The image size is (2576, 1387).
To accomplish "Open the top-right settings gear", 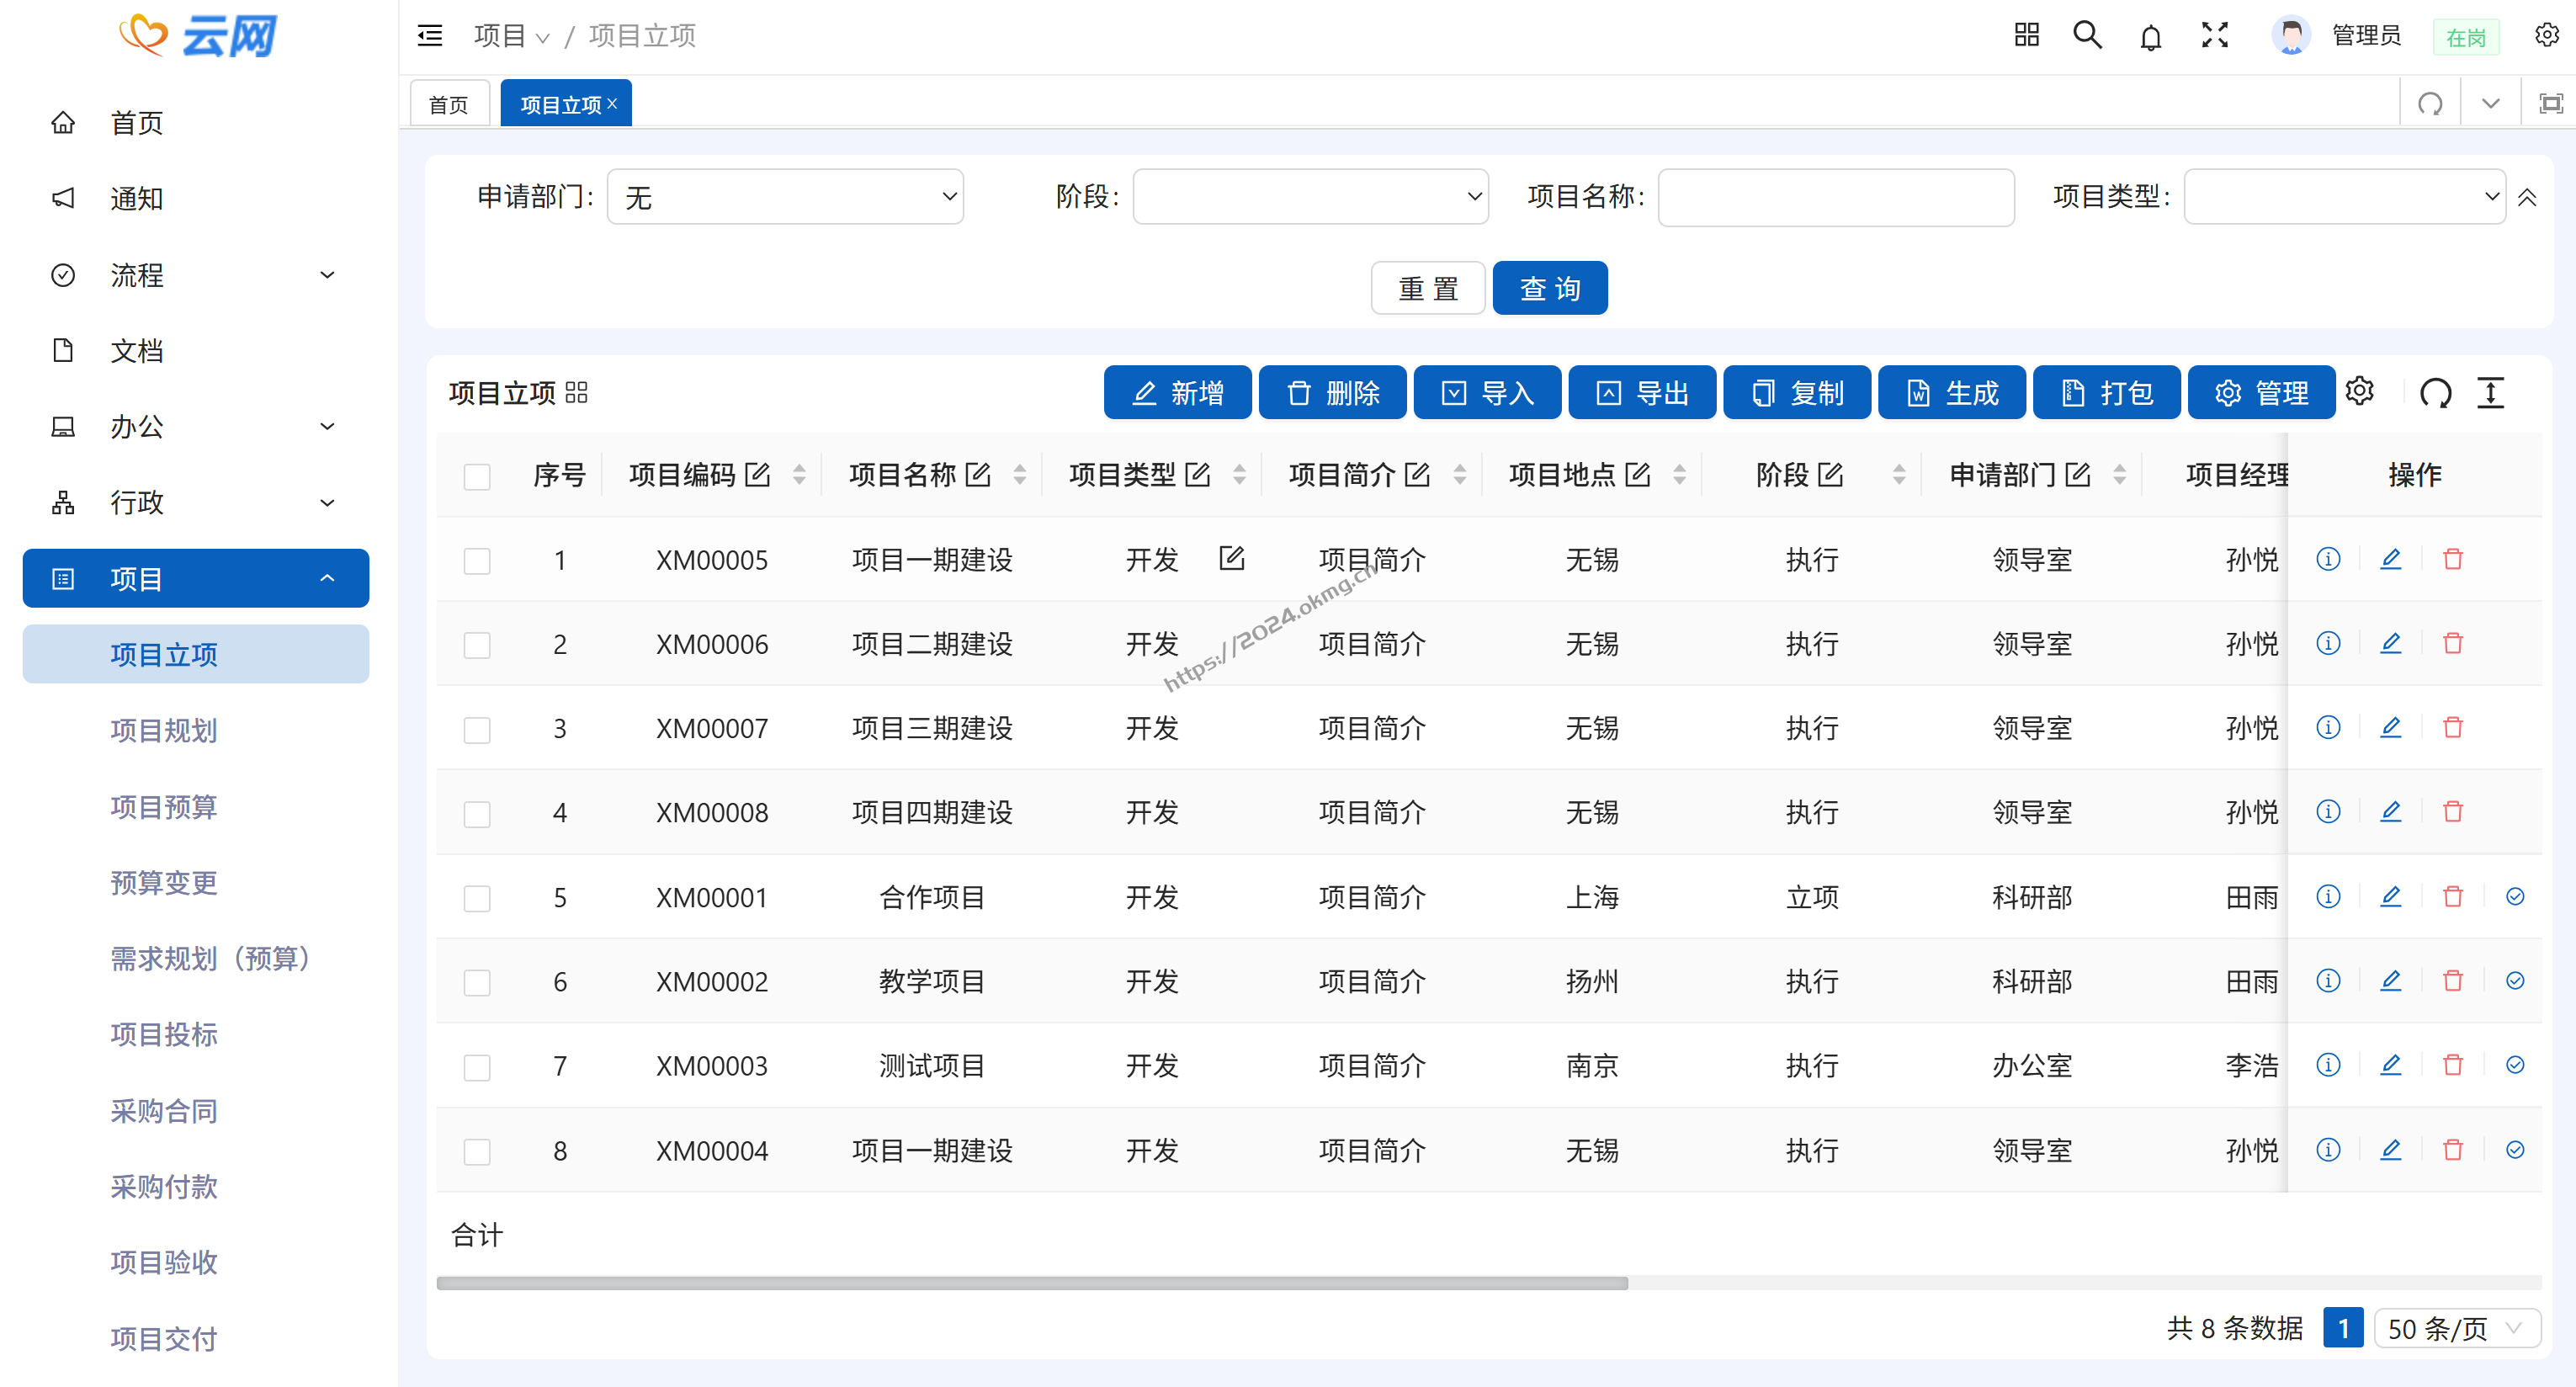I will (x=2546, y=34).
